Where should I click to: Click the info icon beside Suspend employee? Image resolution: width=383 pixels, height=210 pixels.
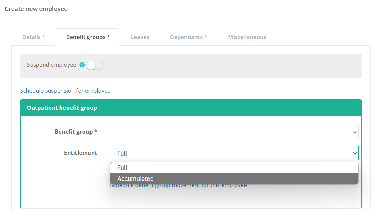coord(82,65)
